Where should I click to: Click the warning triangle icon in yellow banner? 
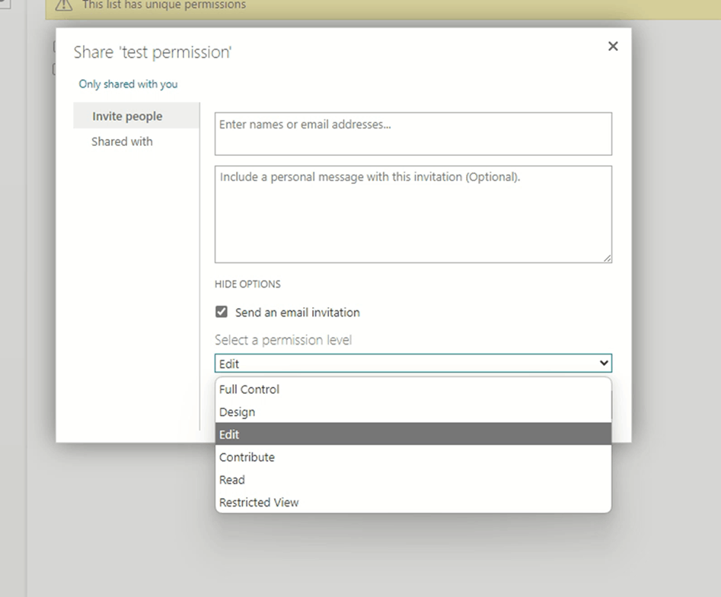pyautogui.click(x=63, y=5)
